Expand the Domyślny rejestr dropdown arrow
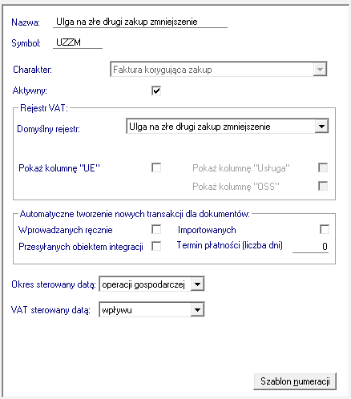 pyautogui.click(x=321, y=127)
